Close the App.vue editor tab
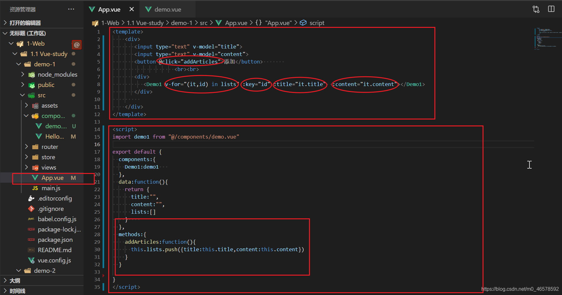This screenshot has height=295, width=562. [132, 9]
